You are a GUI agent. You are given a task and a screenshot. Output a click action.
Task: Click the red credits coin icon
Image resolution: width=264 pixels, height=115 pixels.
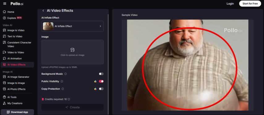(43, 99)
